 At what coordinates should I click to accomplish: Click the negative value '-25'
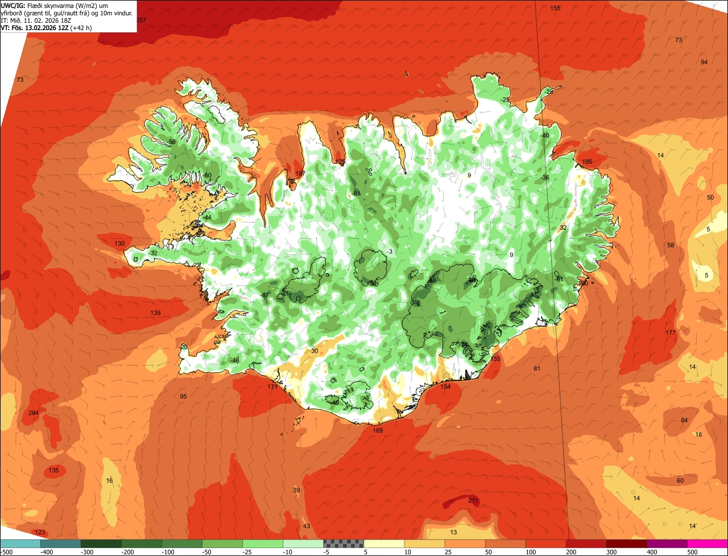(505, 99)
